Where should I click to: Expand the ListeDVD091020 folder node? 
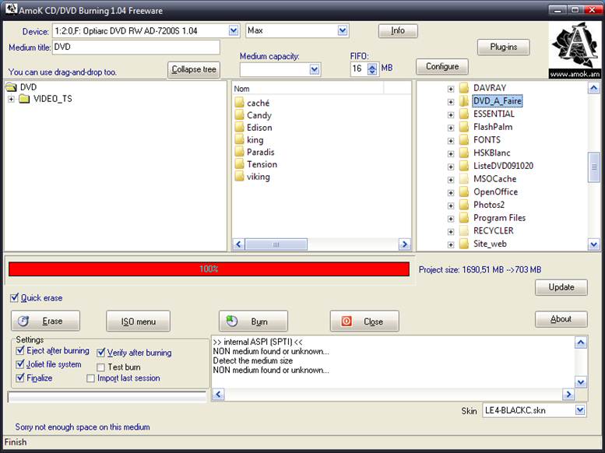point(451,167)
